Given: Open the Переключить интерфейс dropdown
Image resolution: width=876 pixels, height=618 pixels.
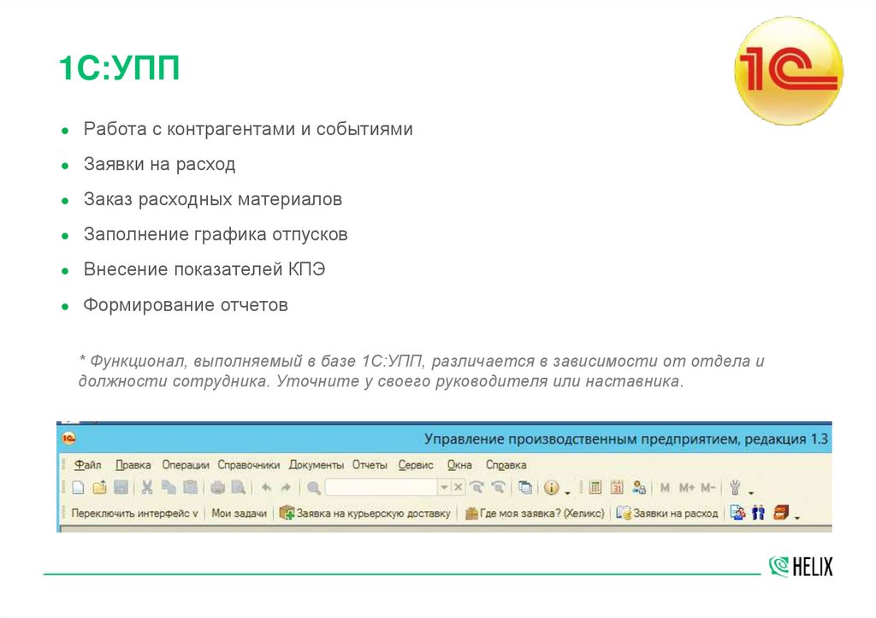Looking at the screenshot, I should pos(134,513).
